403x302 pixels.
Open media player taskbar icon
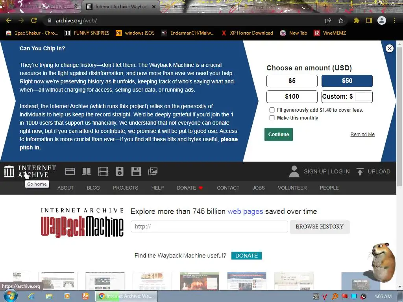[67, 296]
